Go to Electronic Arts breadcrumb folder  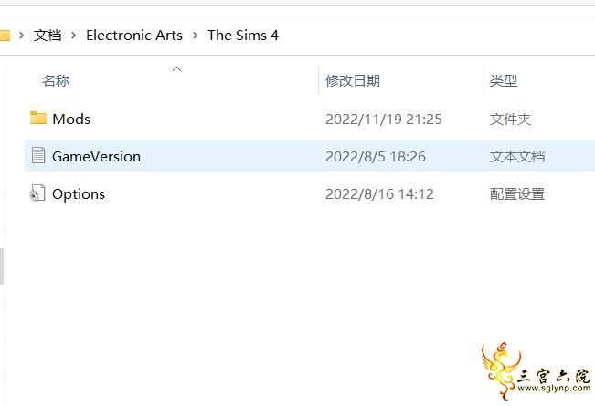pos(134,36)
